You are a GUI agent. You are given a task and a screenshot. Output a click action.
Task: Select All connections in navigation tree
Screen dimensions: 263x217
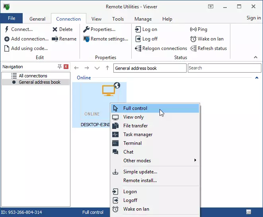[x=33, y=76]
